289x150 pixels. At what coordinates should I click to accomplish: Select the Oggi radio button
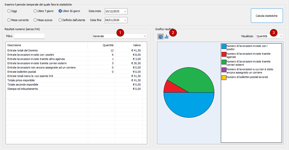pos(9,11)
